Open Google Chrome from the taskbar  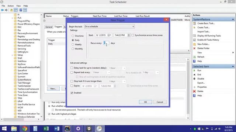(x=25, y=129)
